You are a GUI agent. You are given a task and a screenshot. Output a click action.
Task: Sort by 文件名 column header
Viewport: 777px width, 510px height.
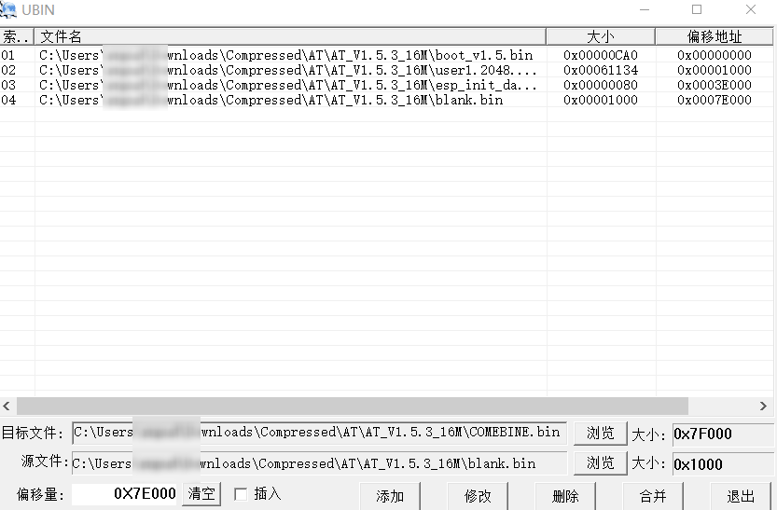pos(289,36)
